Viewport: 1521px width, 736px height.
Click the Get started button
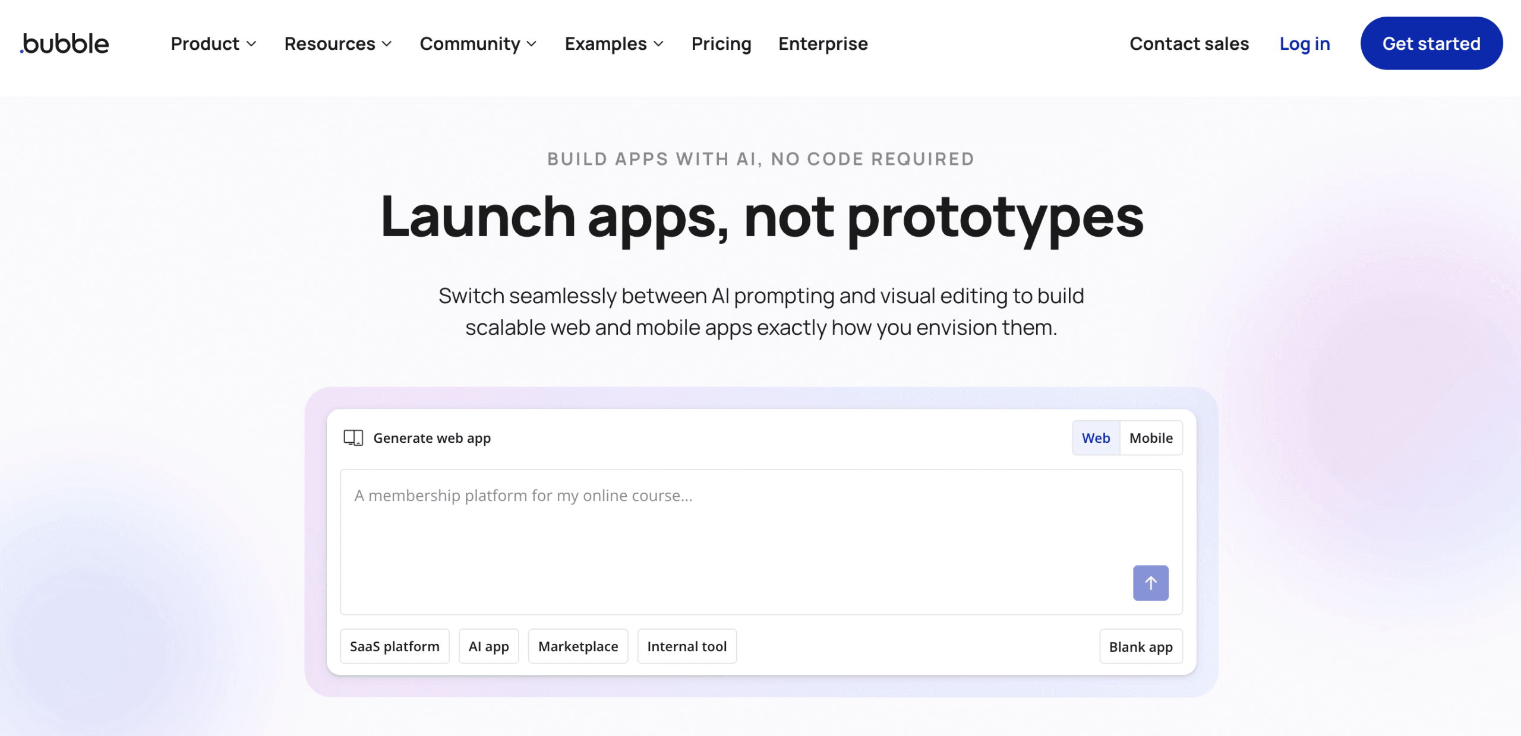point(1431,43)
